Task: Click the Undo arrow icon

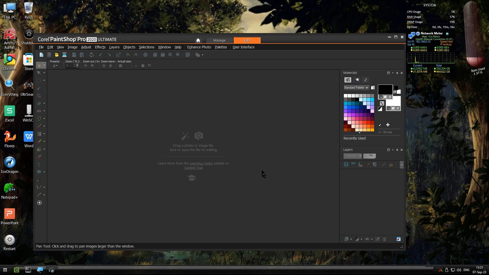Action: tap(101, 55)
